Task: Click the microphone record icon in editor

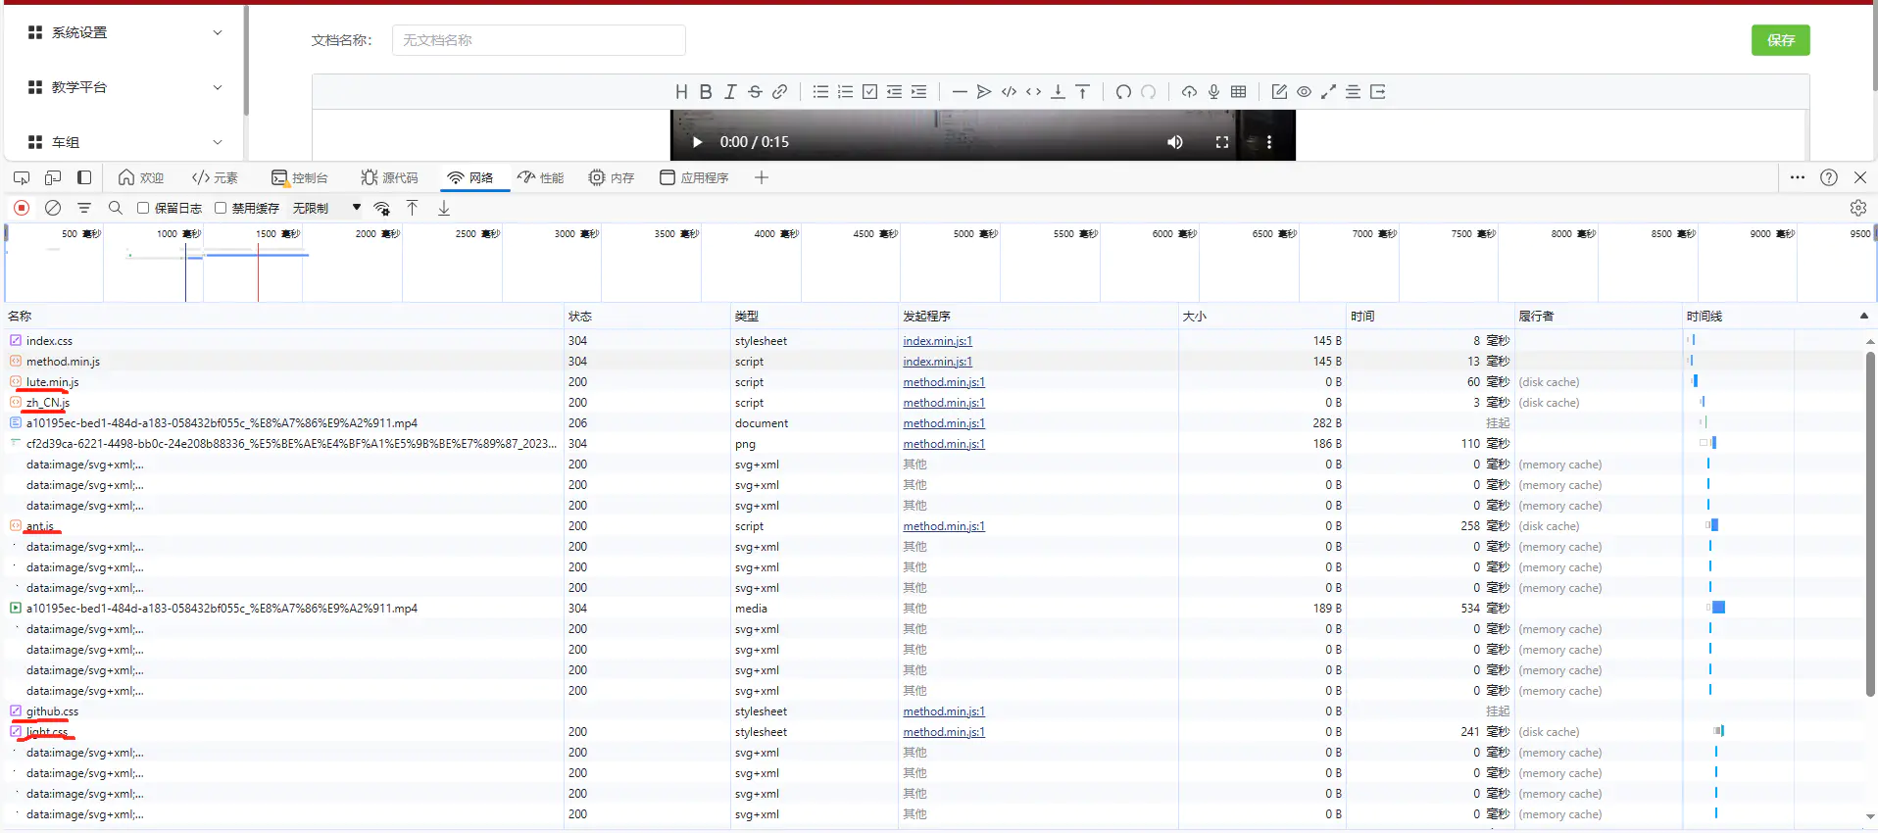Action: [1213, 92]
